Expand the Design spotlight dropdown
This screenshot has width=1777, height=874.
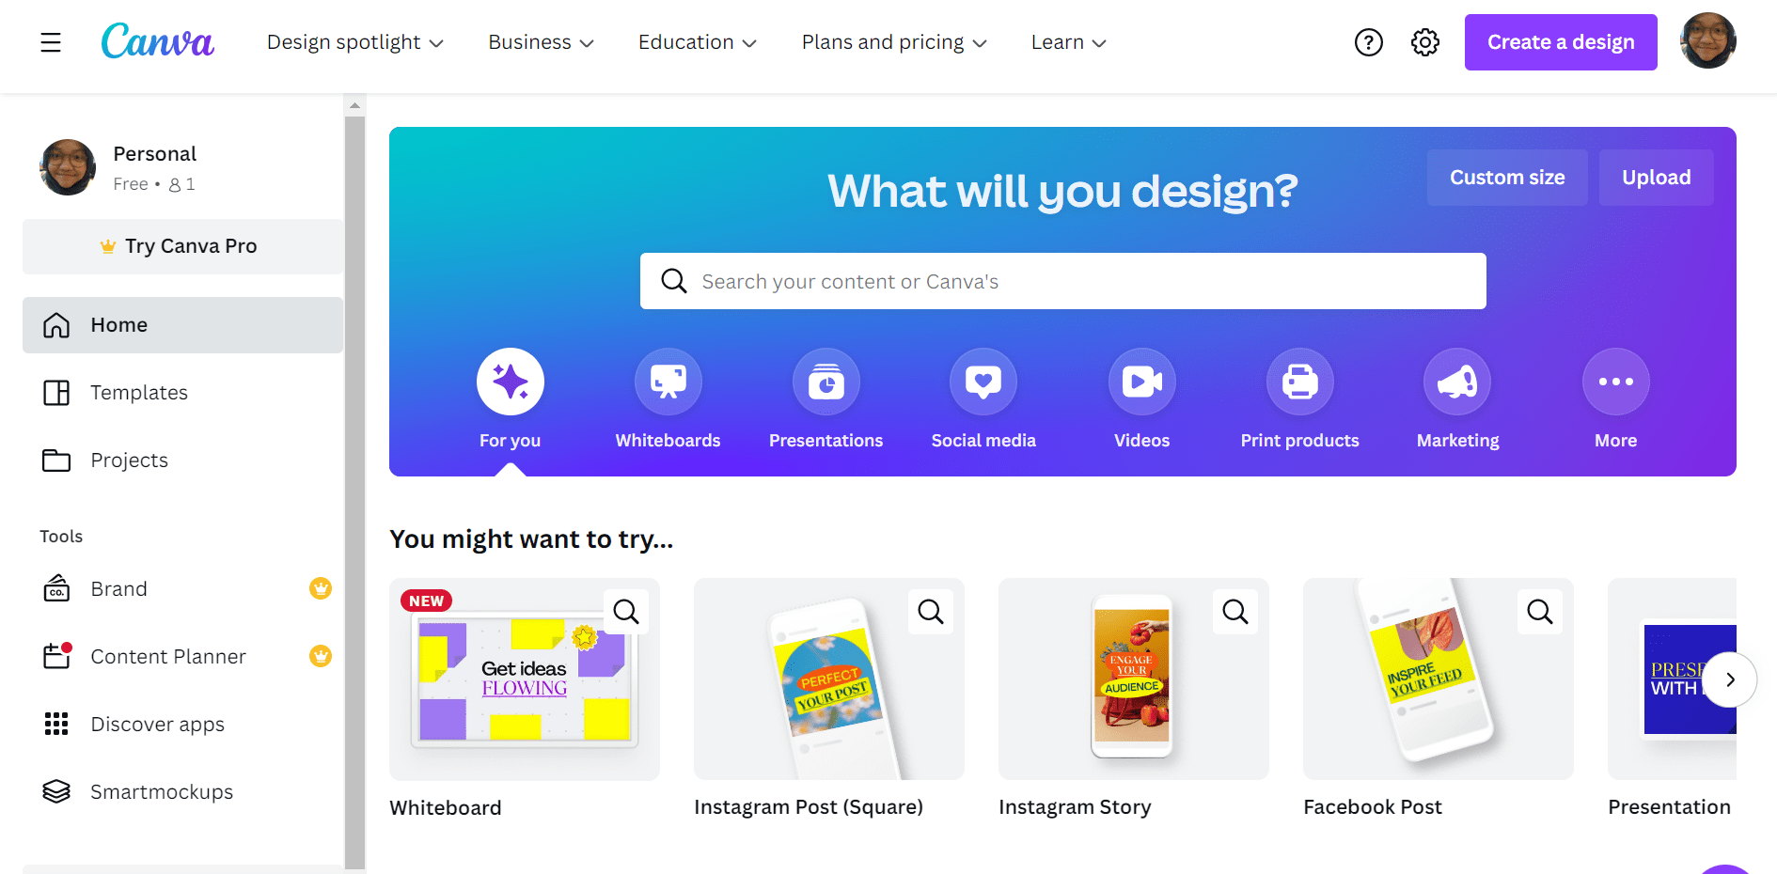click(x=354, y=42)
